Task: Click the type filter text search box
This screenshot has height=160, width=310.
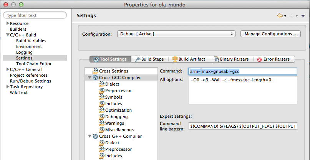Action: pos(35,15)
